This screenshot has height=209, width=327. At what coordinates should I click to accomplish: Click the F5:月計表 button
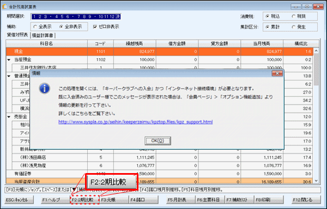[180, 200]
